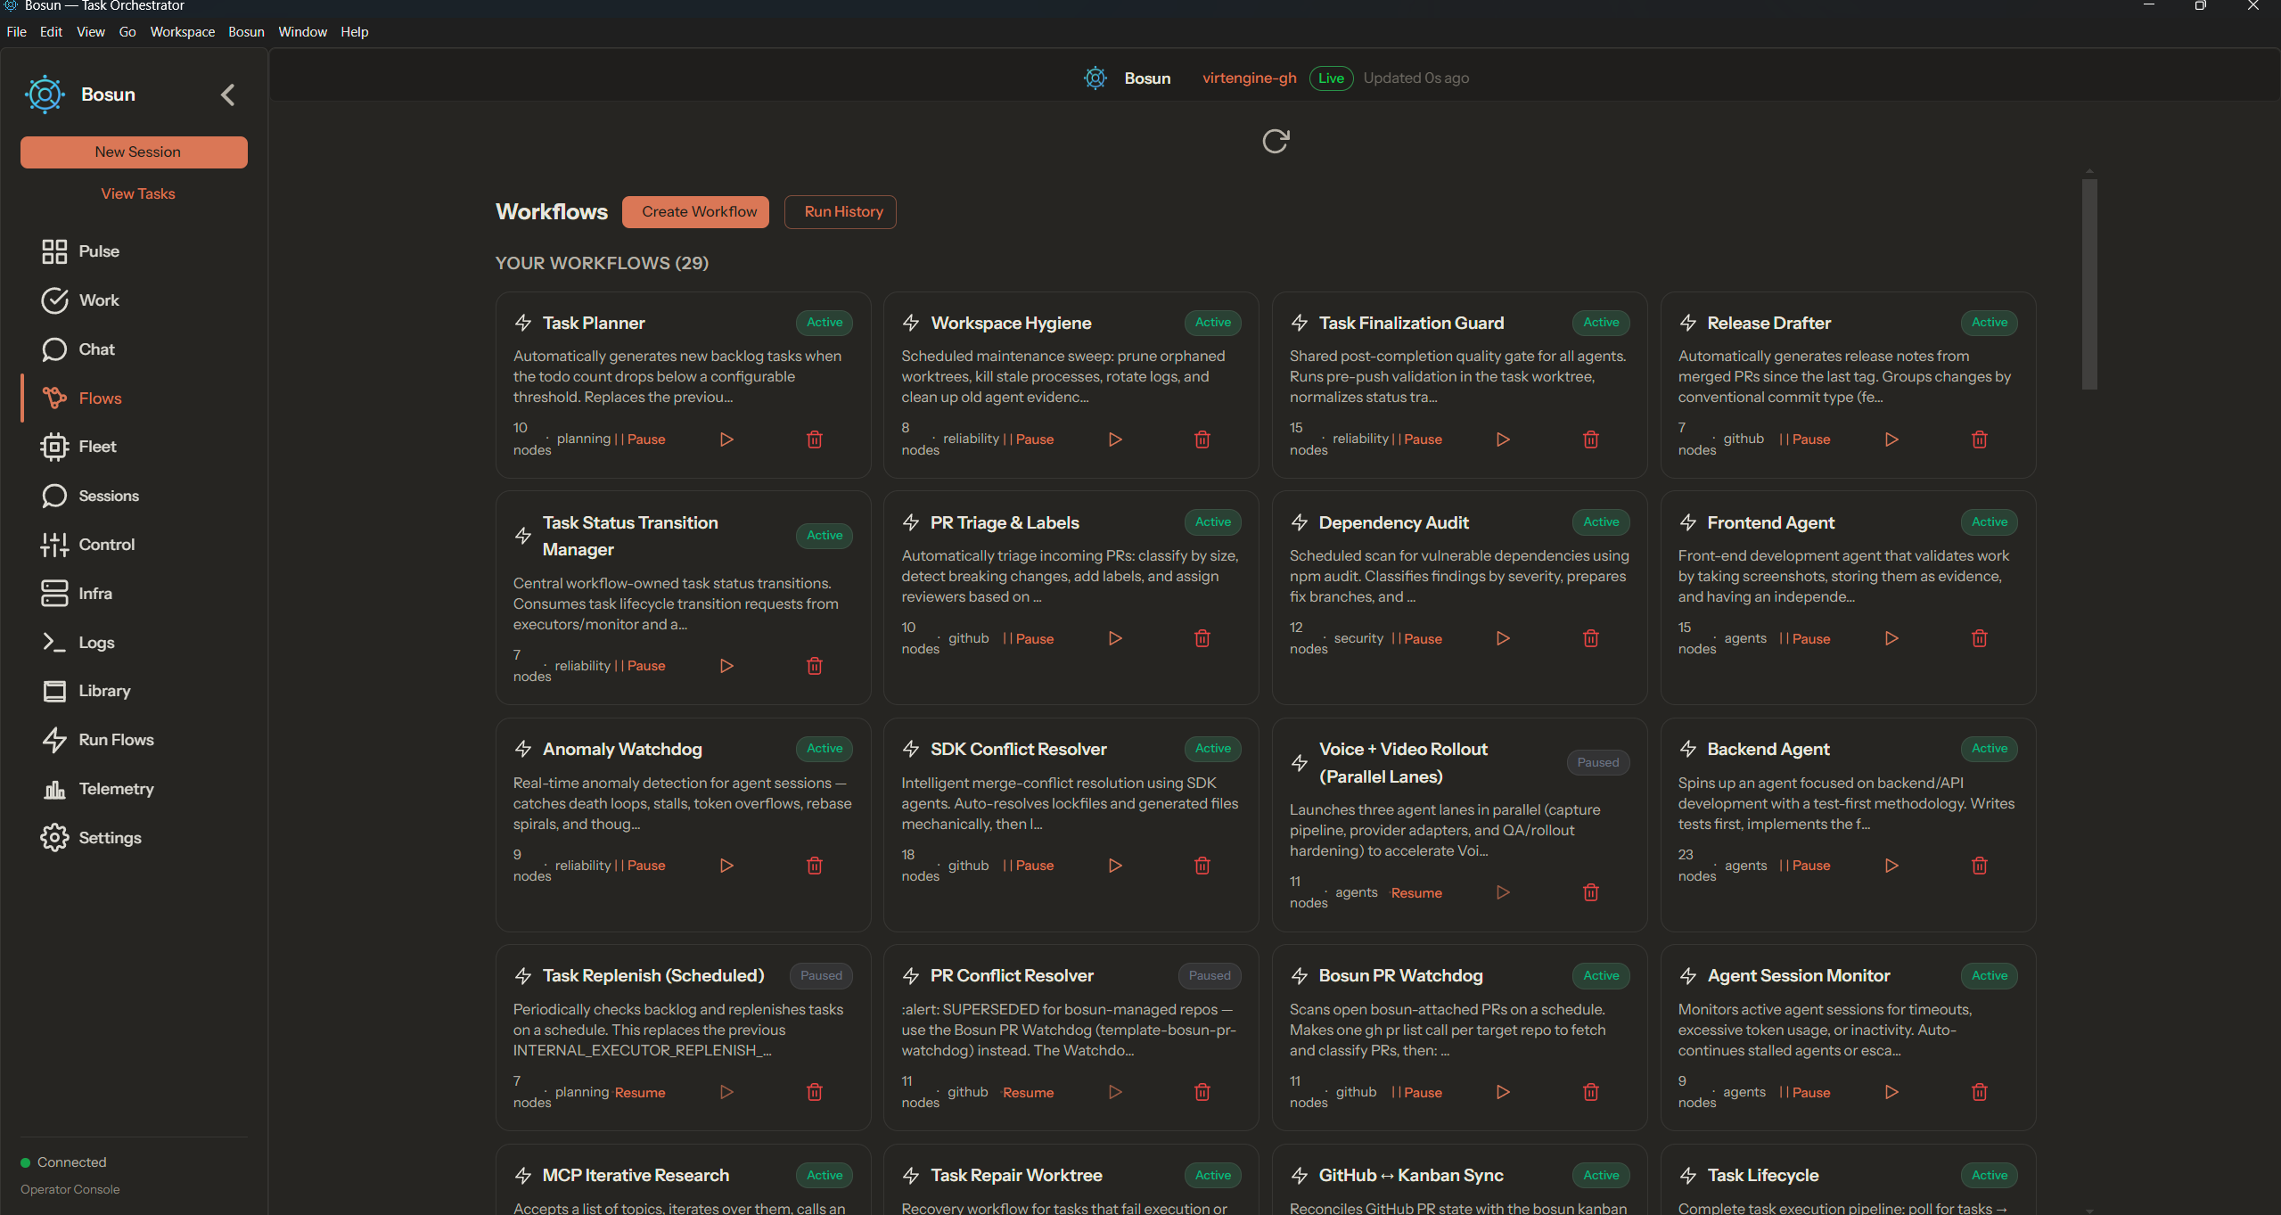Open the Pulse dashboard icon
The image size is (2281, 1215).
pos(54,251)
